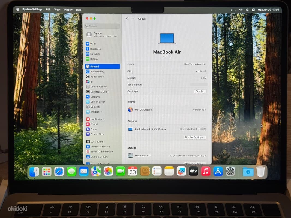
Task: Open Apple TV in the Dock
Action: tap(193, 171)
